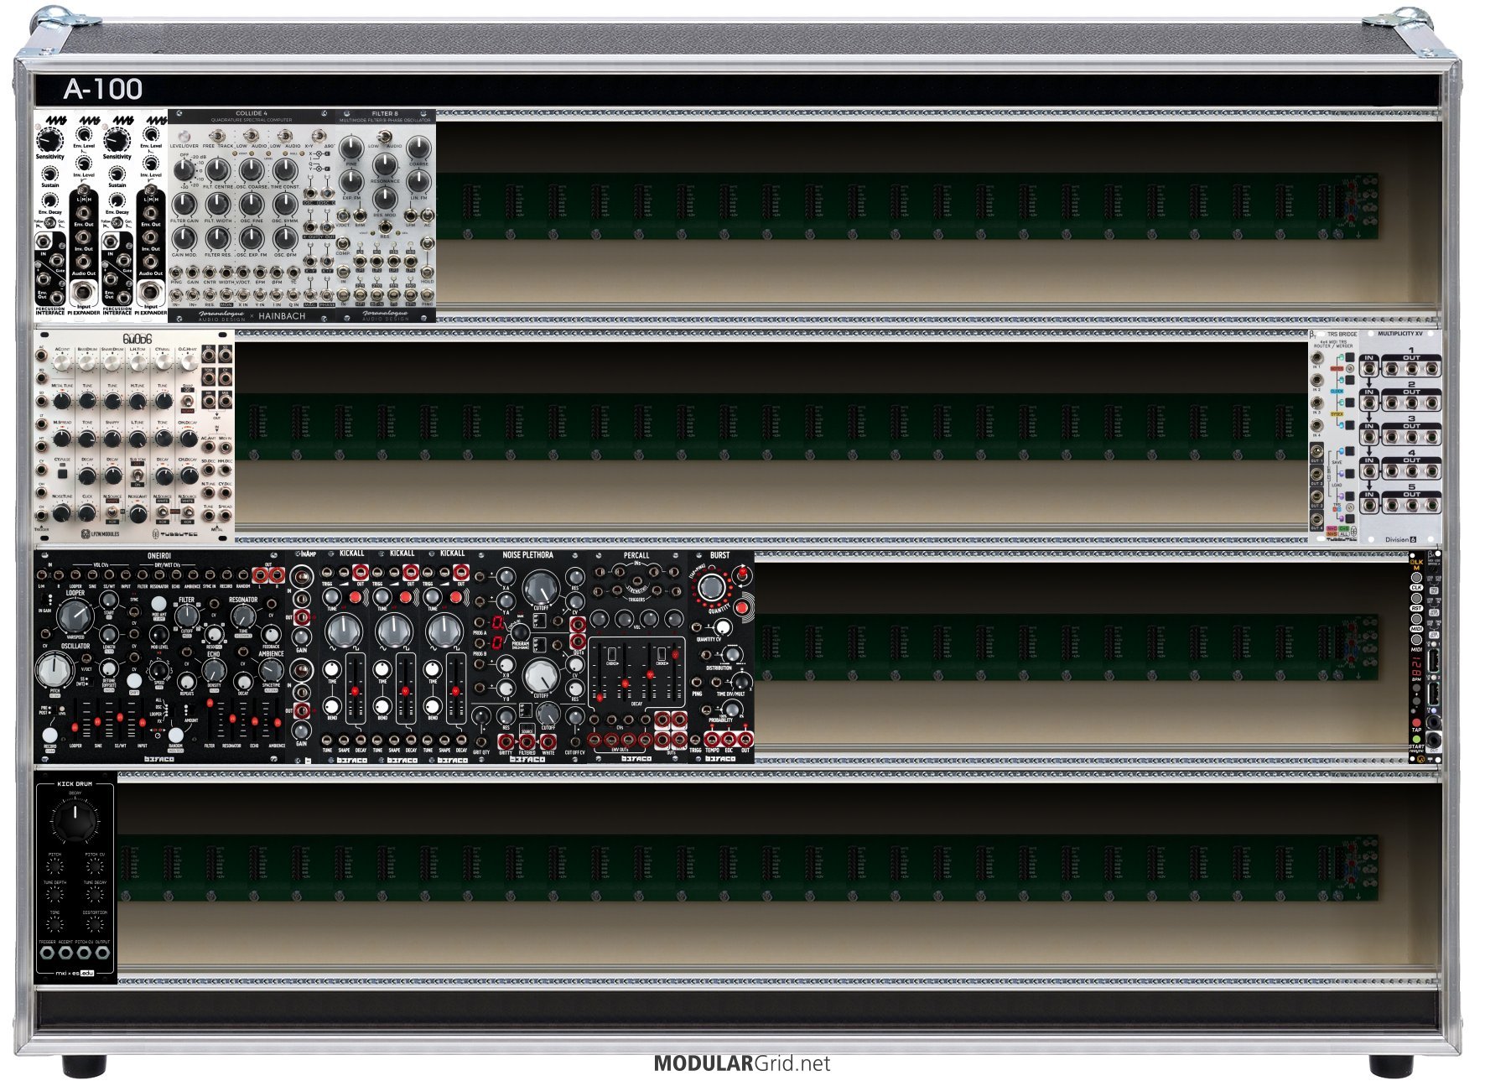
Task: Click the Osc. Symm. knob on Collide 4
Action: [285, 205]
